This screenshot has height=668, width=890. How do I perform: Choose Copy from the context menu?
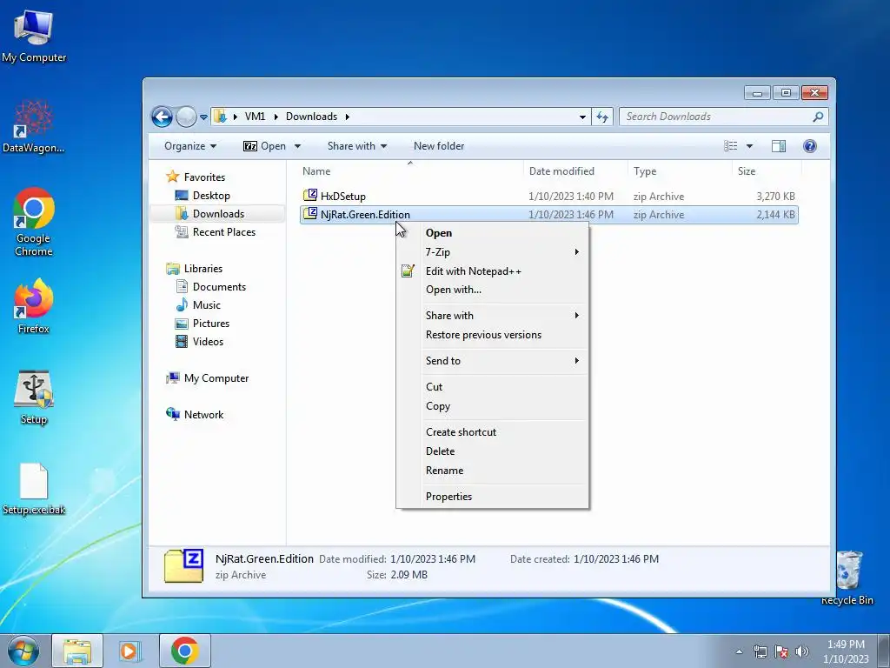click(x=492, y=406)
